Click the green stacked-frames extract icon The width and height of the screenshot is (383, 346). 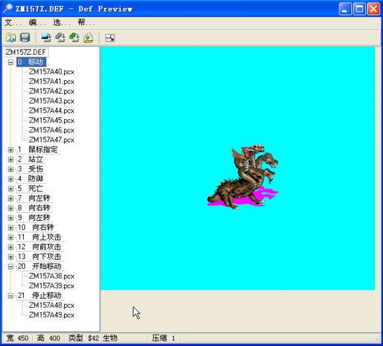(74, 38)
